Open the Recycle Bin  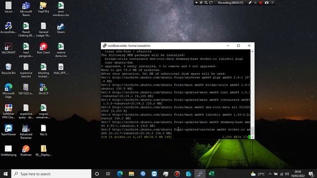pyautogui.click(x=8, y=69)
